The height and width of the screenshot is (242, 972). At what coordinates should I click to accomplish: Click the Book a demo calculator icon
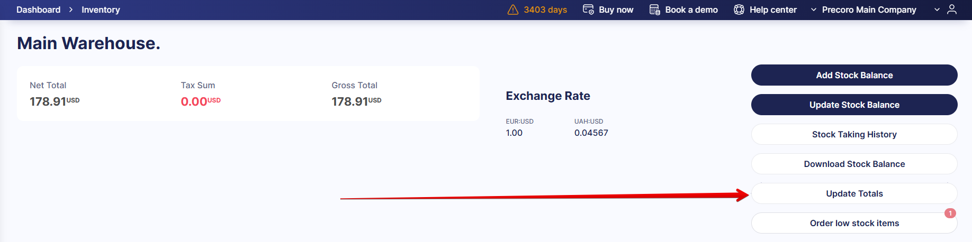pos(654,10)
